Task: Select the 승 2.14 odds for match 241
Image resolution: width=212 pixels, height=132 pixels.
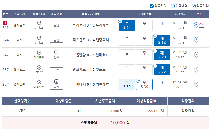Action: pos(127,25)
